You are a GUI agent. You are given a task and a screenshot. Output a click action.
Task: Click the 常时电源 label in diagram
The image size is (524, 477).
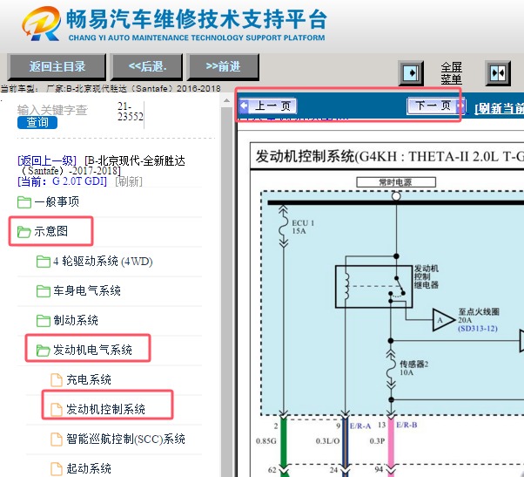[x=396, y=182]
